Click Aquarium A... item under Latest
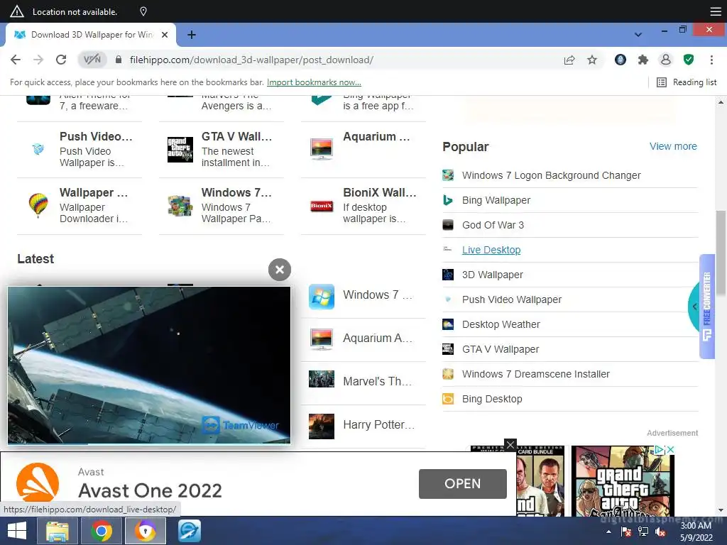 coord(363,339)
